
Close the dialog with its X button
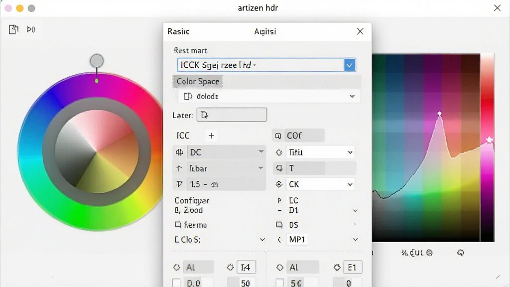pos(360,31)
